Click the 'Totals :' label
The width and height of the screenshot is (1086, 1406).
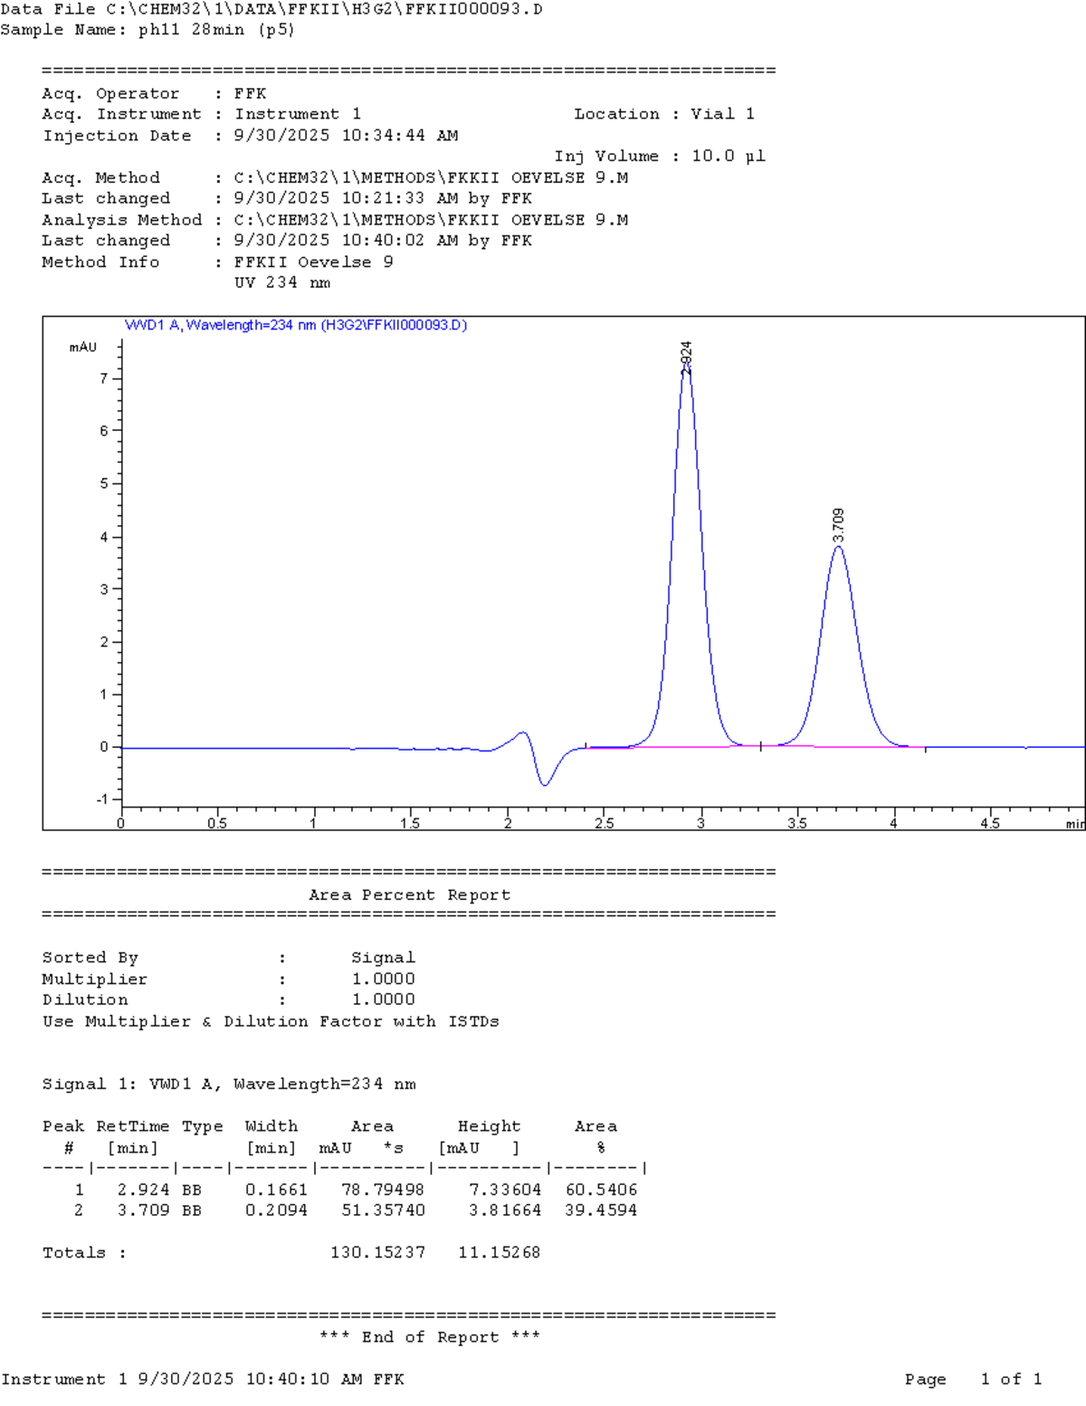coord(84,1253)
